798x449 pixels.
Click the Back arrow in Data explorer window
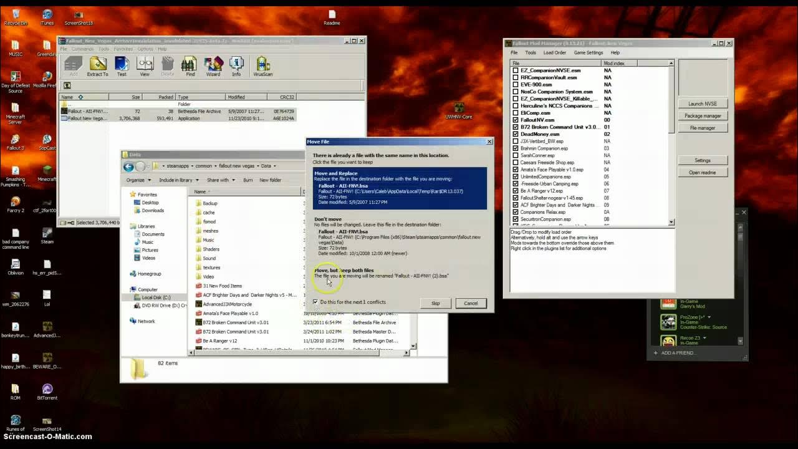click(128, 167)
